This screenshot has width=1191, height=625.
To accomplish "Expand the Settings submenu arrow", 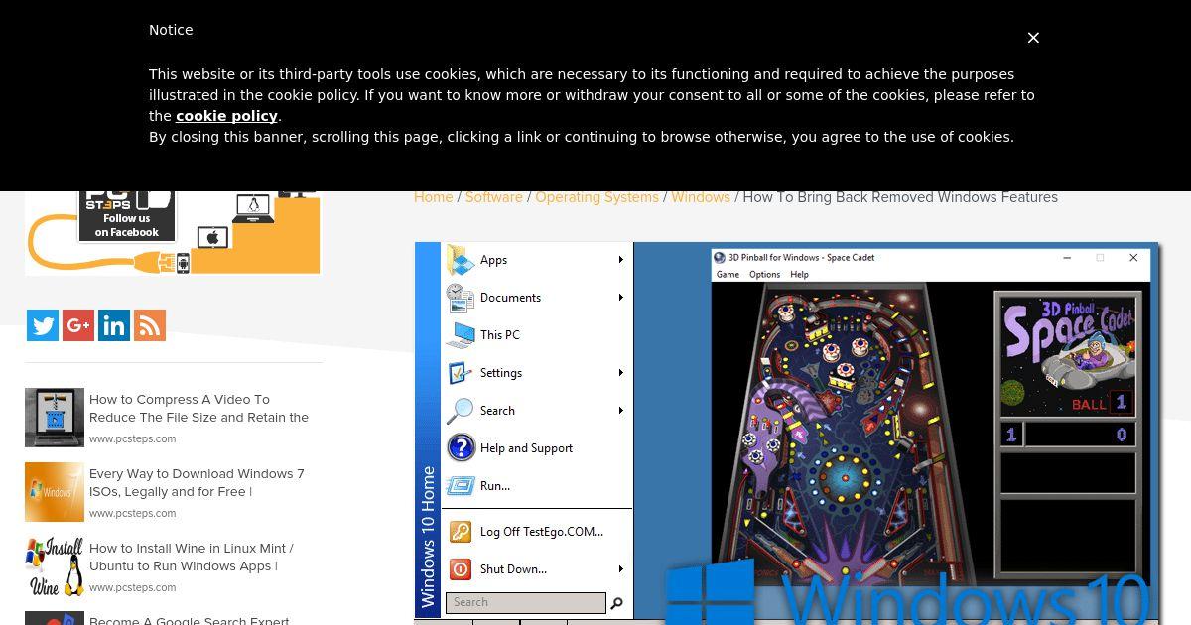I will (621, 373).
